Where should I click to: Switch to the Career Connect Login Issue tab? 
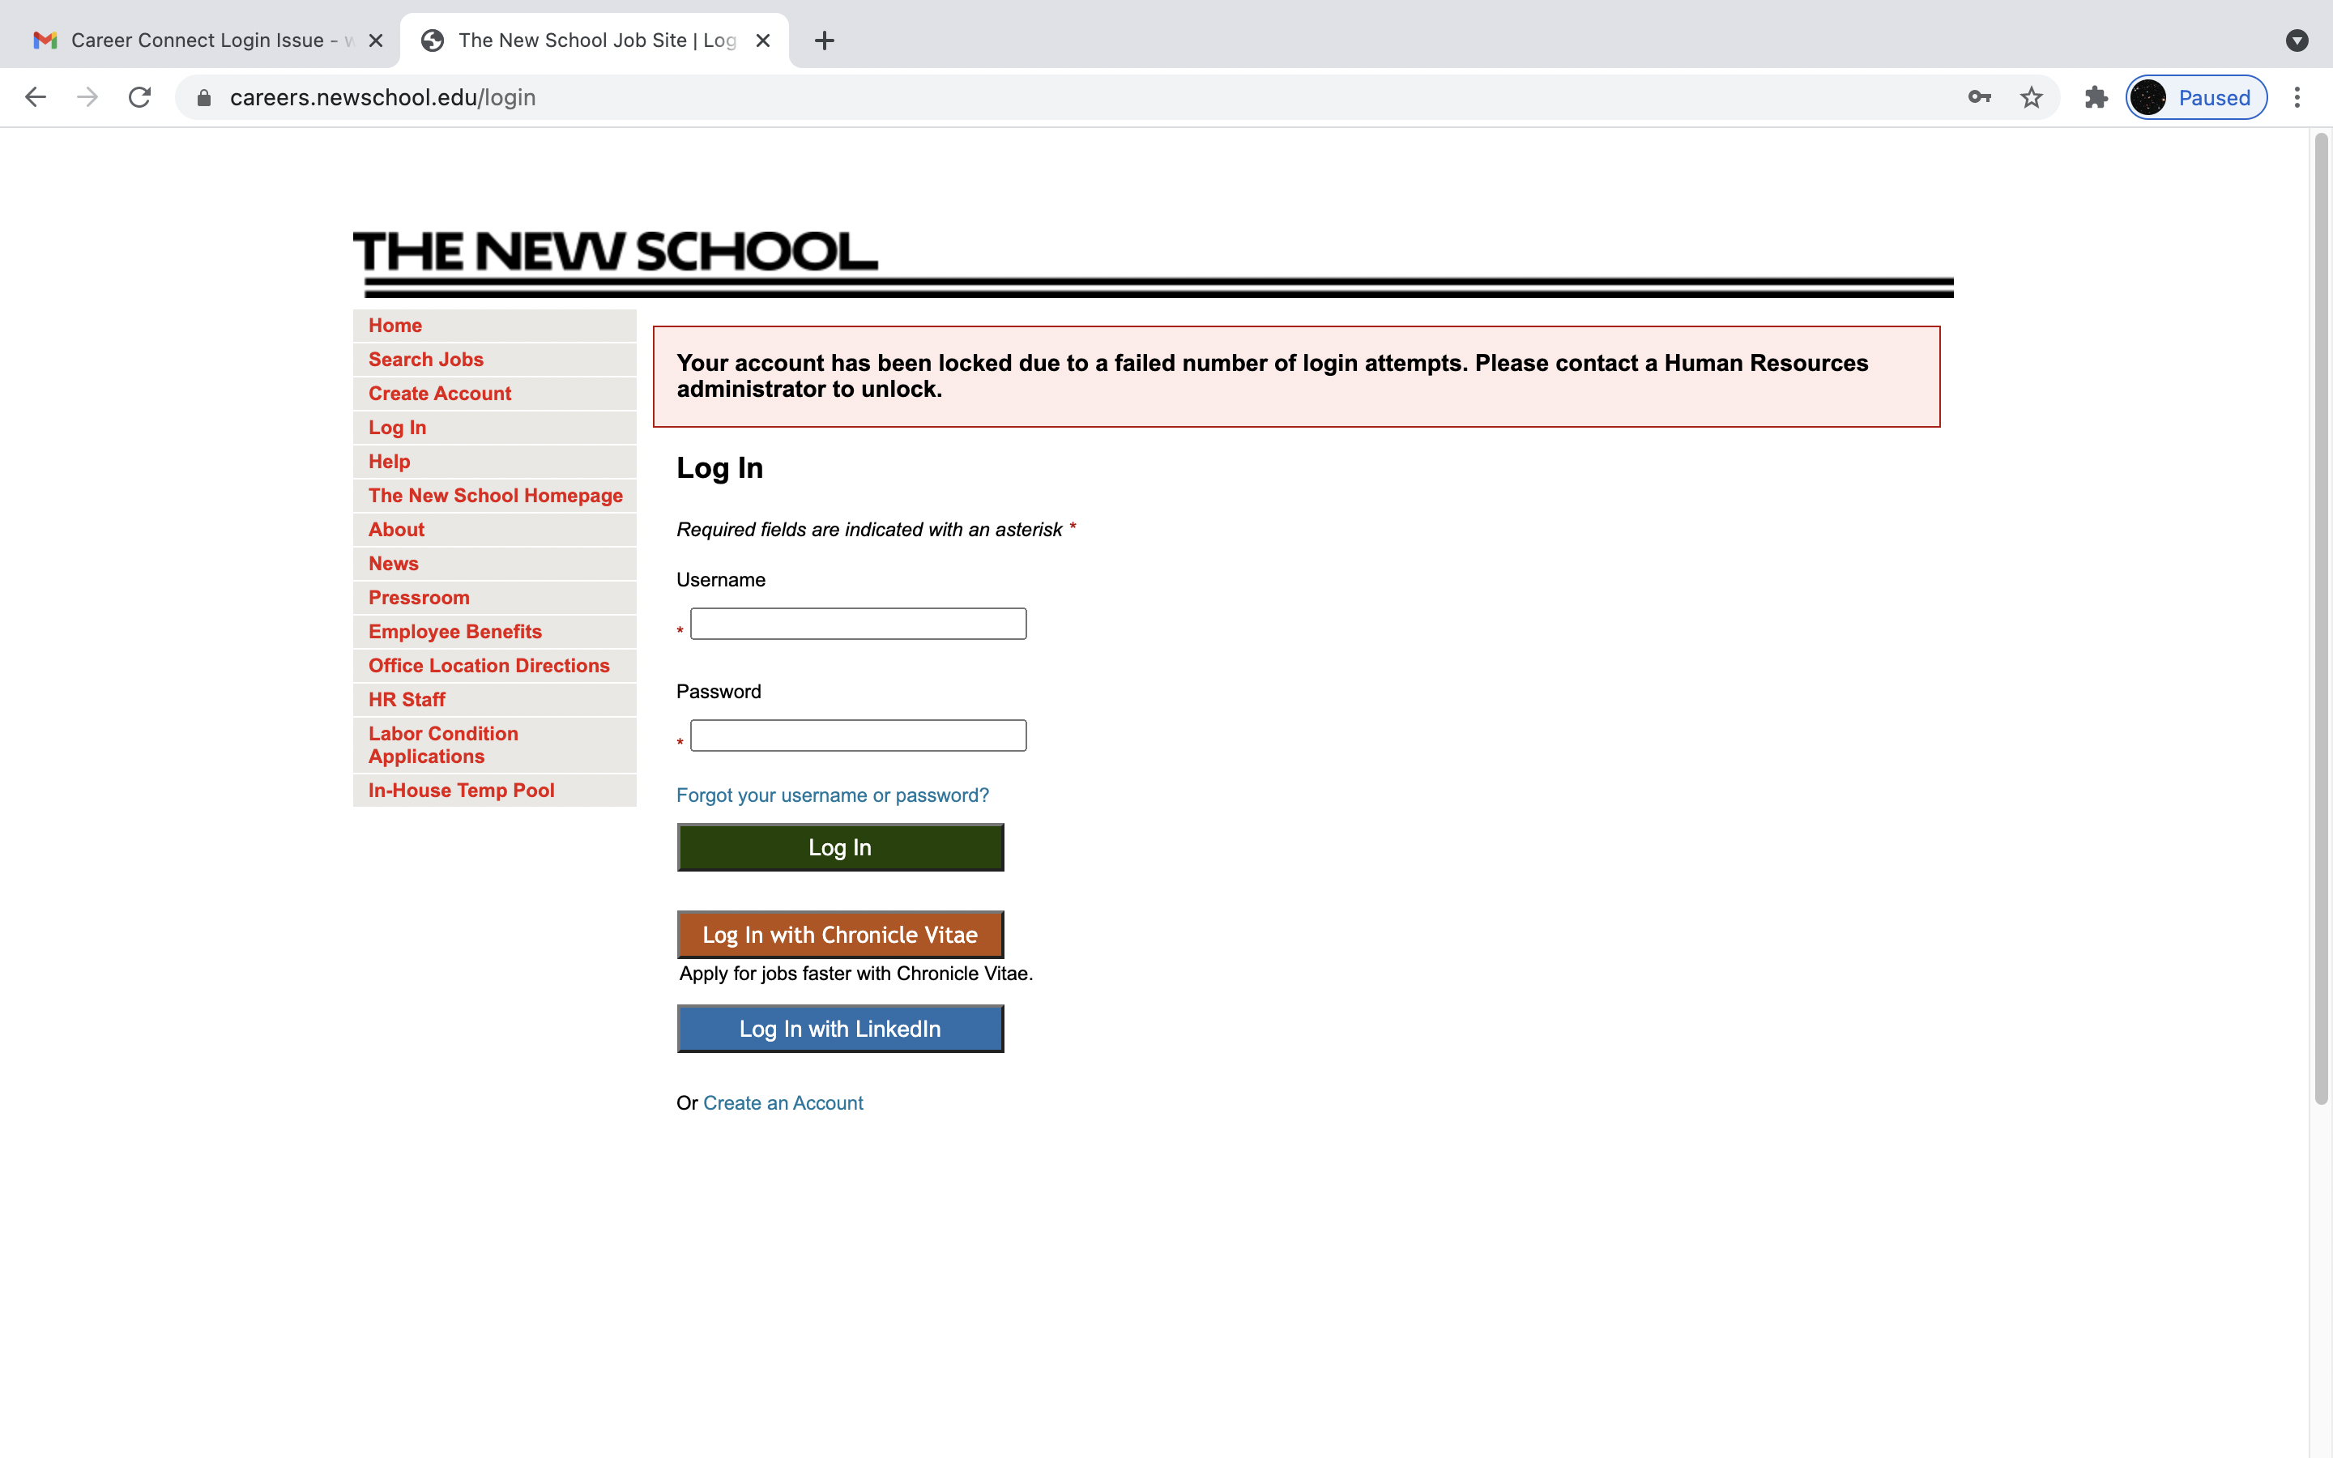click(x=198, y=40)
